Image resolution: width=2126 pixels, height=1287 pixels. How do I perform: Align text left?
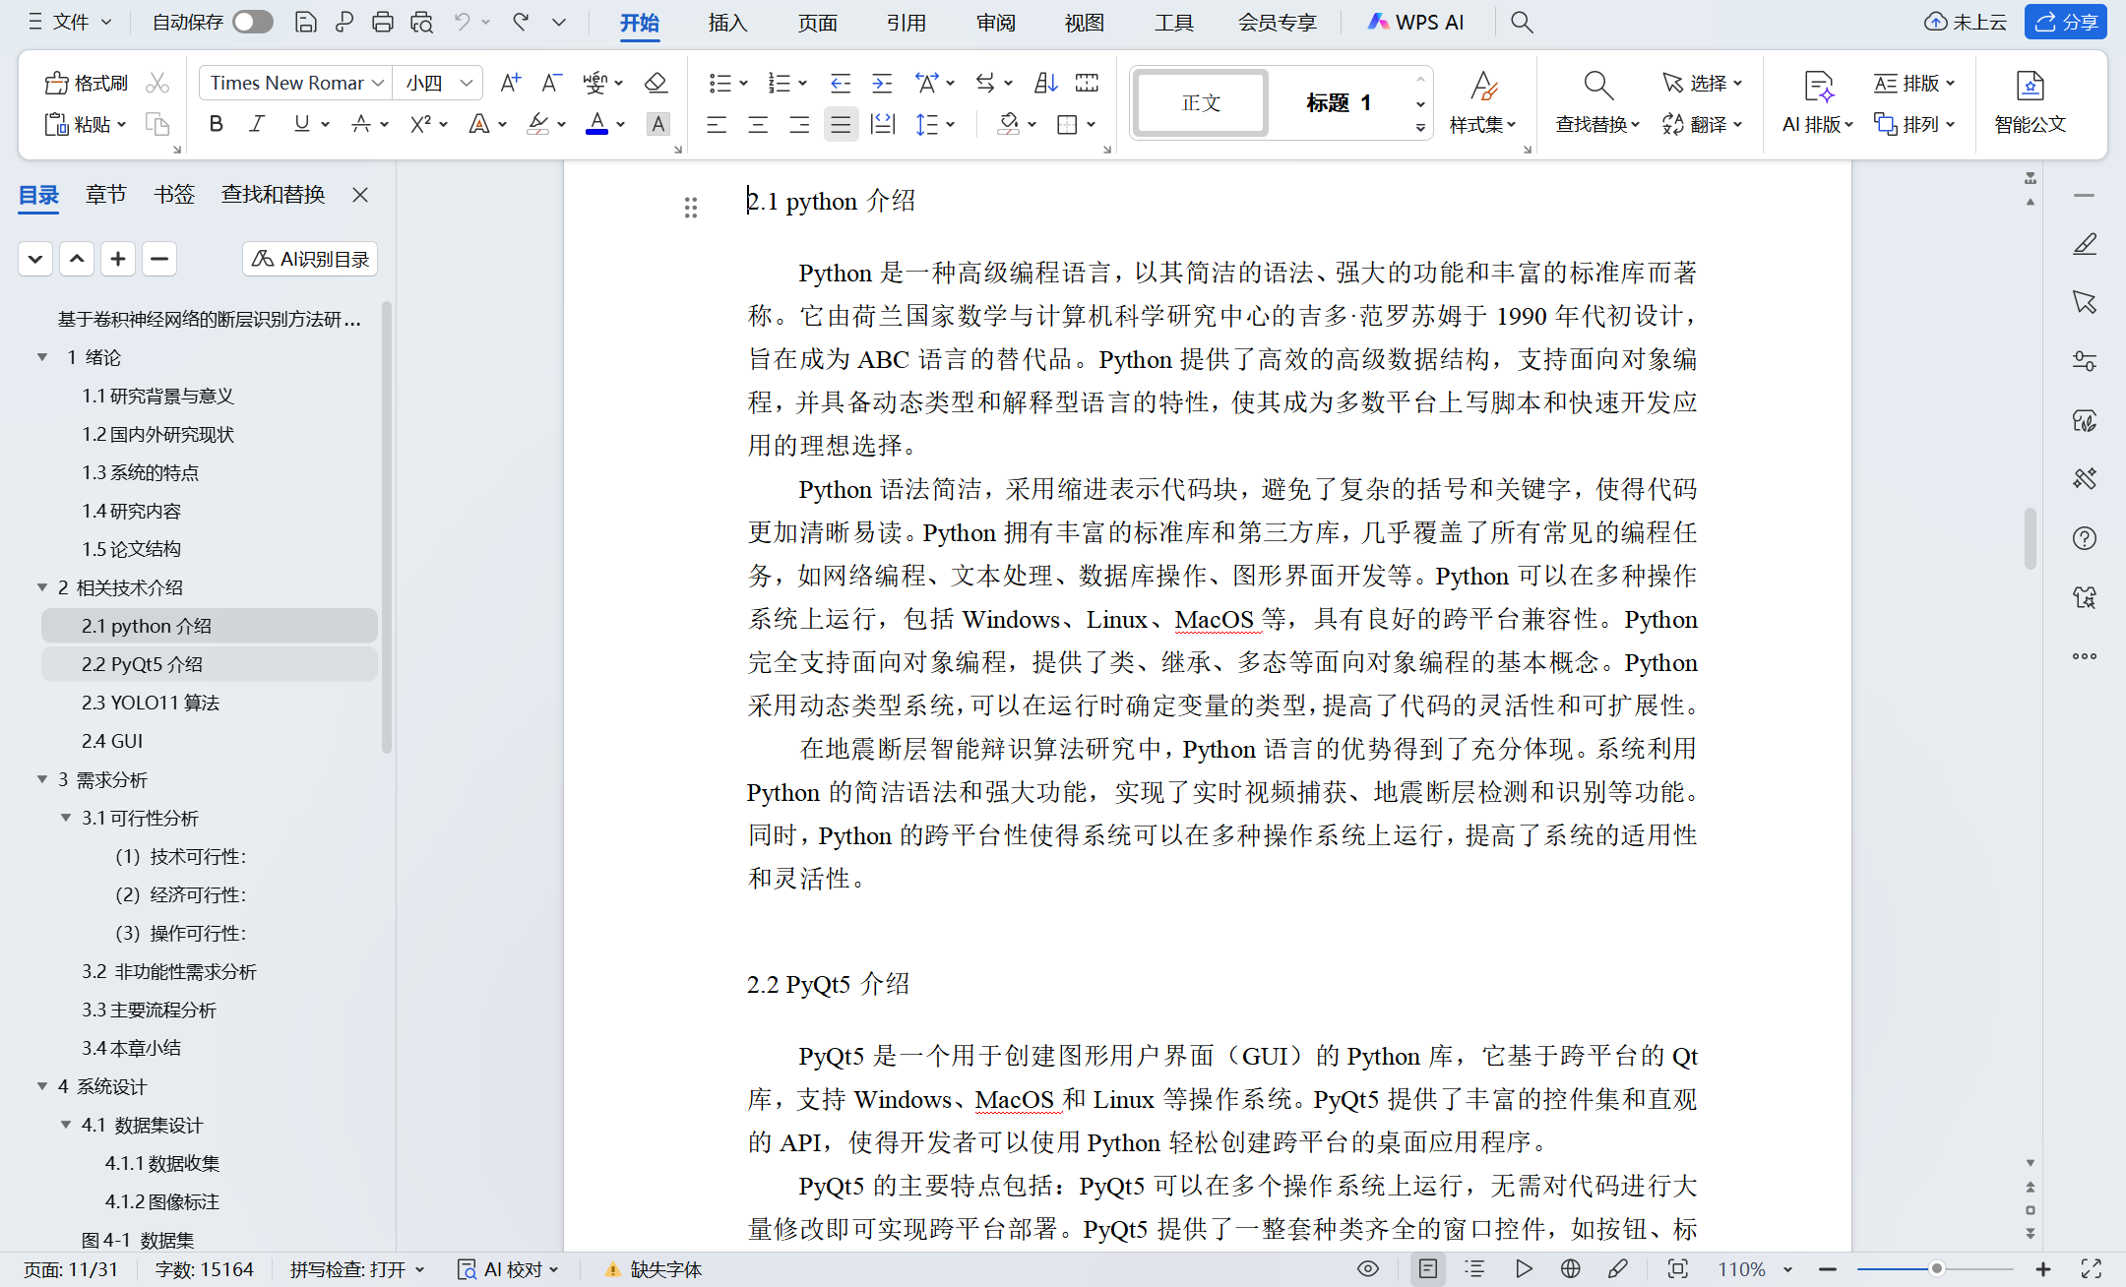point(717,124)
